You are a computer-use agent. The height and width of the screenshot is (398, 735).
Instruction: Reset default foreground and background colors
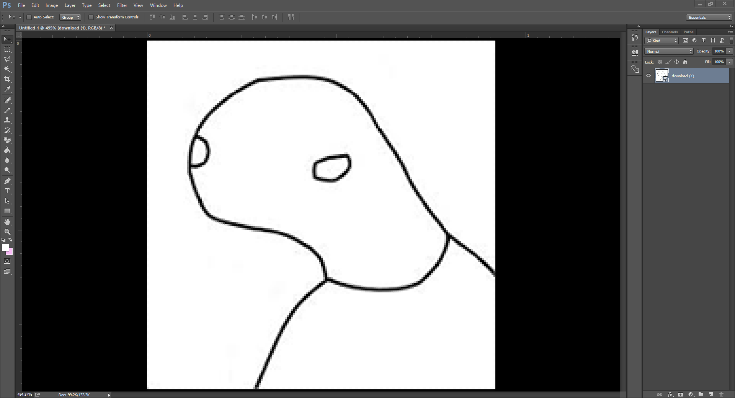[x=3, y=240]
